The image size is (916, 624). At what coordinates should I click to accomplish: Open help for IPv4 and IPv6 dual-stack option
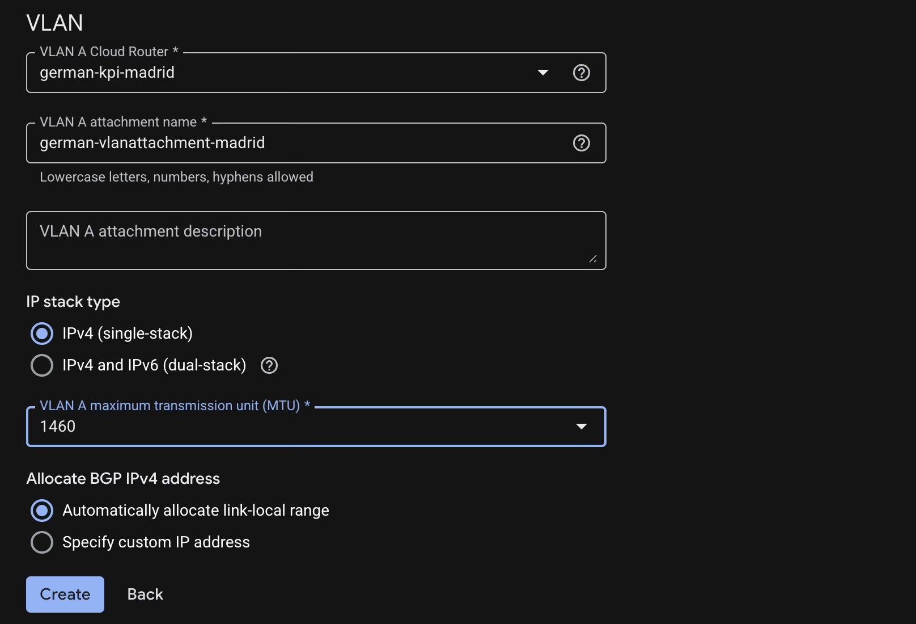pos(269,365)
